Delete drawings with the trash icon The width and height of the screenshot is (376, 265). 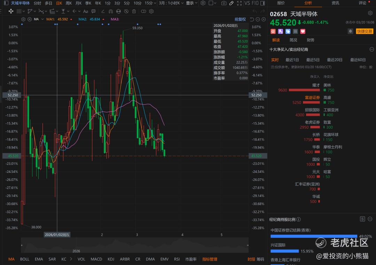tap(134, 11)
